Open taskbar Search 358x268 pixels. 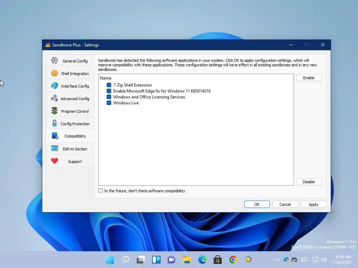126,260
